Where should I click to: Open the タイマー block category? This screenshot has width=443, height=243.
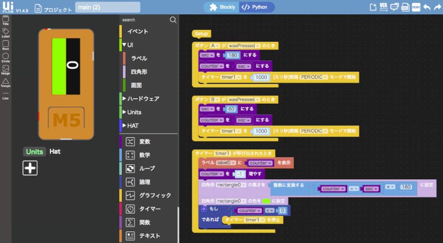(150, 209)
